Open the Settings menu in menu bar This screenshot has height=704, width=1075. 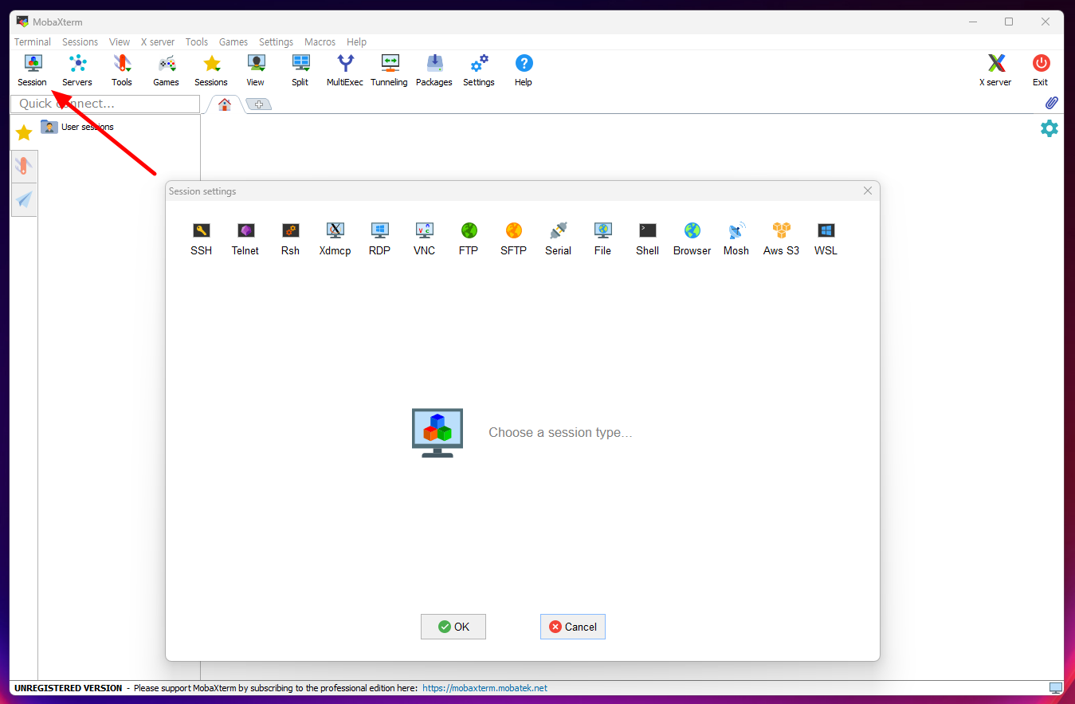click(276, 42)
